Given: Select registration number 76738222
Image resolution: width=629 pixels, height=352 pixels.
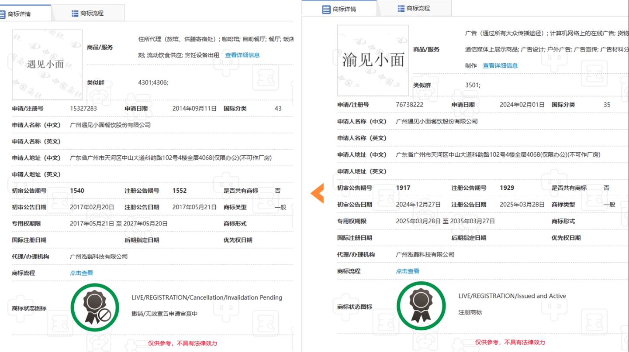Looking at the screenshot, I should click(x=409, y=105).
